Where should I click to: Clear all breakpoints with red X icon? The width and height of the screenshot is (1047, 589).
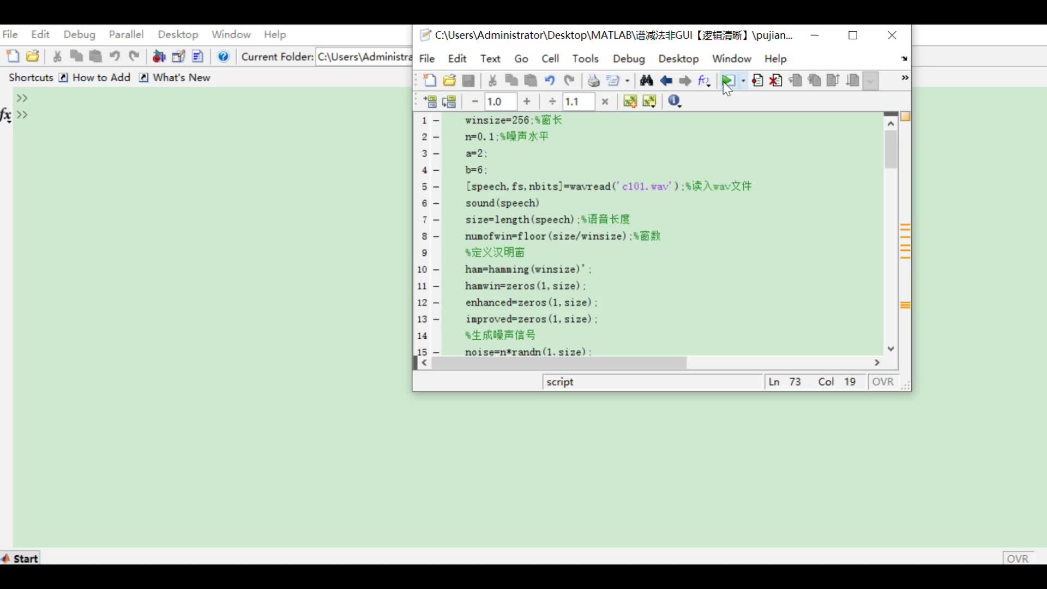(776, 81)
